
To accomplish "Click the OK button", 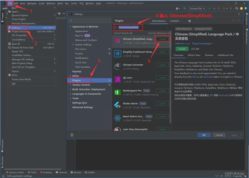I will click(x=204, y=135).
